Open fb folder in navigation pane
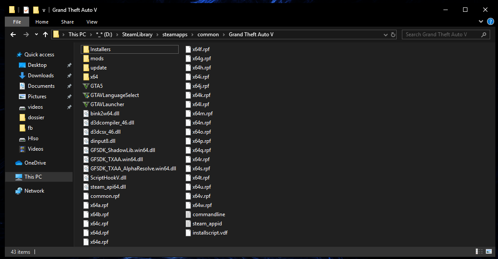This screenshot has height=259, width=498. (x=30, y=128)
